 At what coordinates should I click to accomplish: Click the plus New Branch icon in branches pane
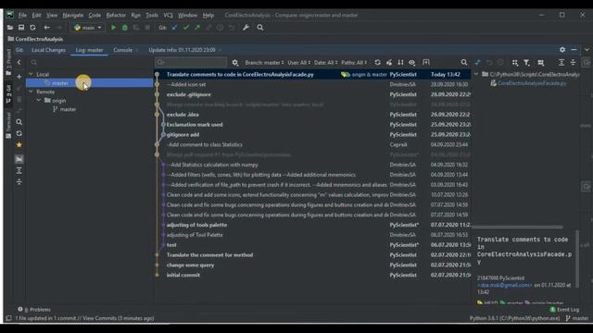19,77
